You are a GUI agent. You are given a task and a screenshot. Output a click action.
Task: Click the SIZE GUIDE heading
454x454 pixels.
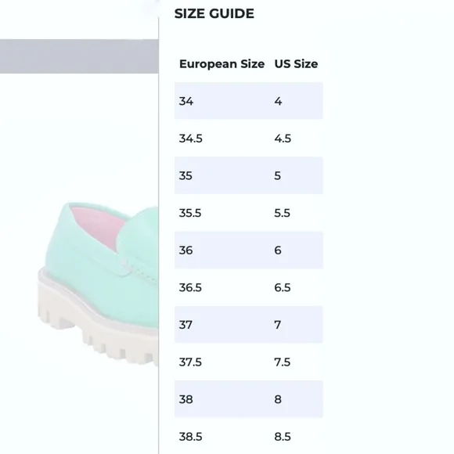point(214,13)
